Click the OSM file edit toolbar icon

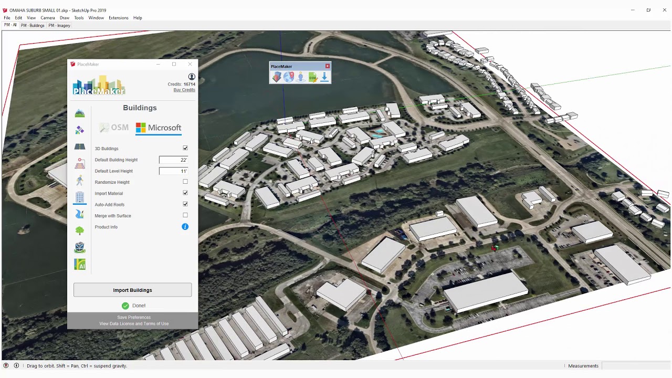[312, 77]
